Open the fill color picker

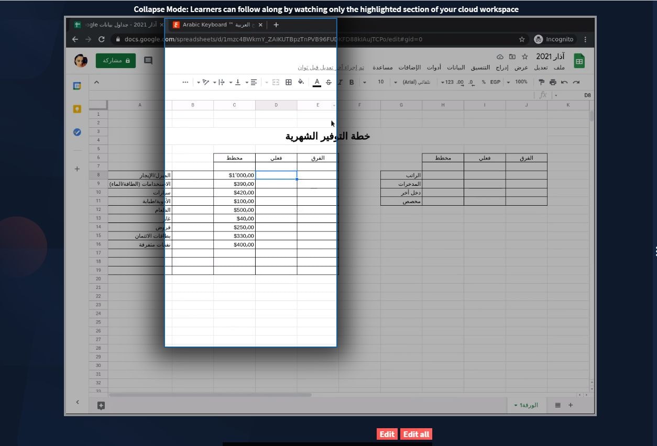pyautogui.click(x=301, y=82)
